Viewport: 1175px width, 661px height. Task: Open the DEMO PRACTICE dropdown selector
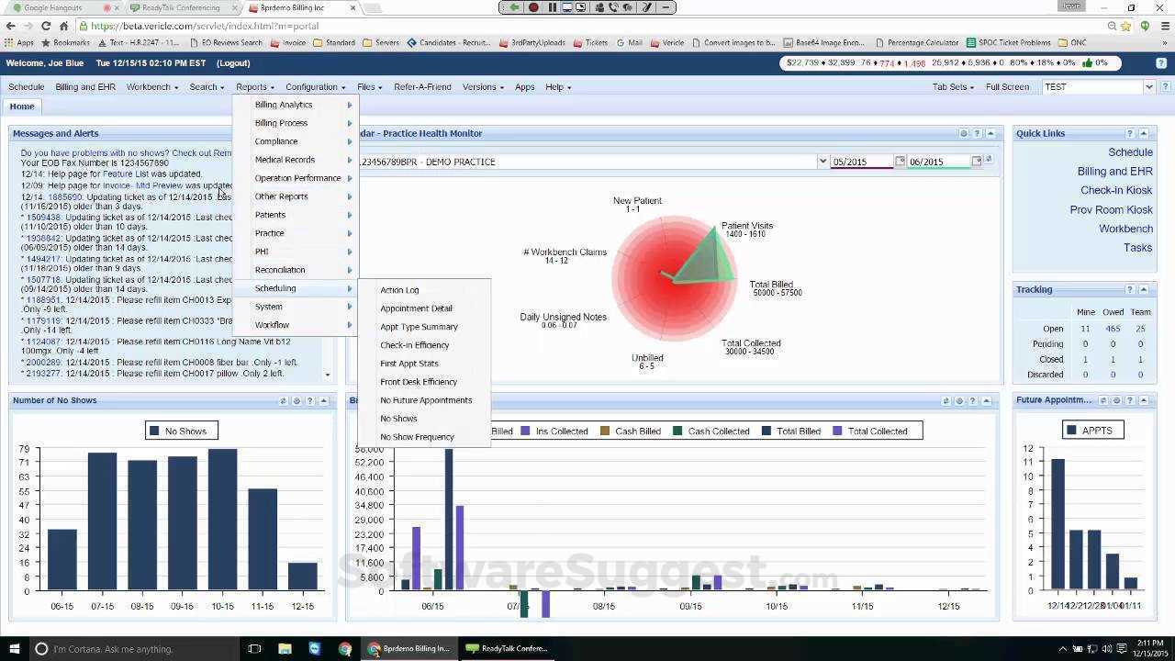click(823, 161)
